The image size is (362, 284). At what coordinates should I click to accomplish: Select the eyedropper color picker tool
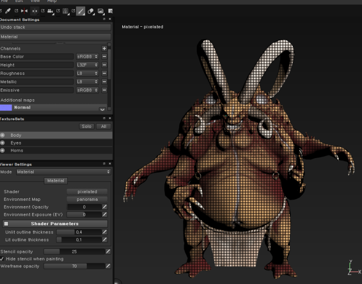[x=8, y=11]
